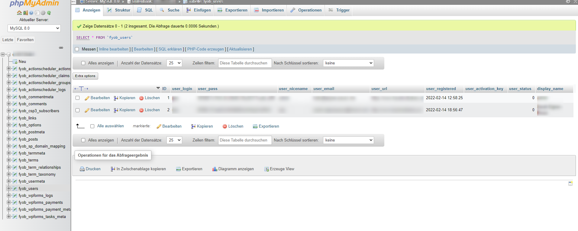Click the console icon at bottom right

tap(570, 184)
